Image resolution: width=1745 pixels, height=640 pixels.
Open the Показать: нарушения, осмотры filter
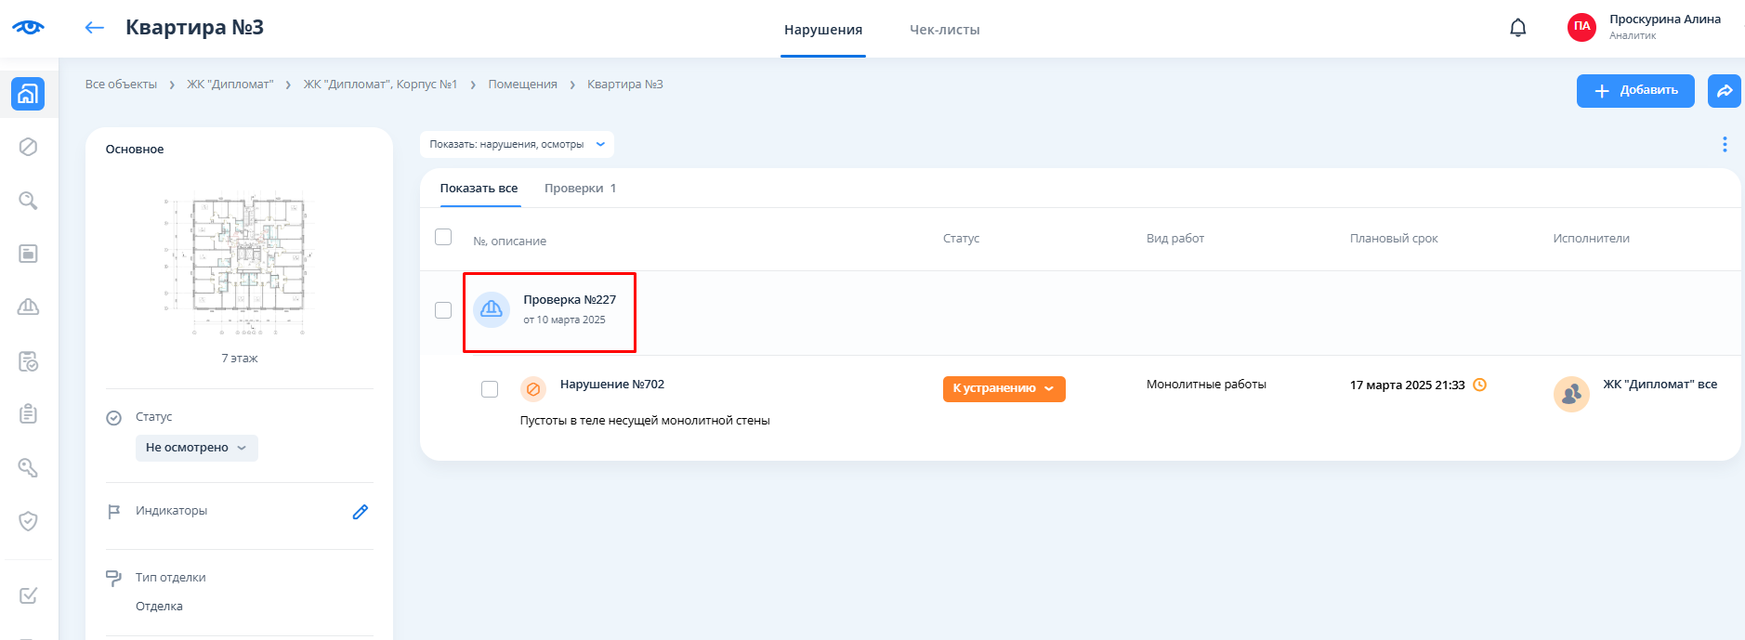pos(517,145)
